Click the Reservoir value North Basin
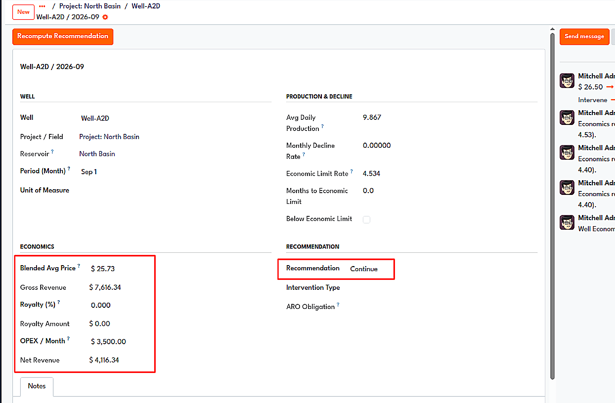Screen dimensions: 615x403 97,154
